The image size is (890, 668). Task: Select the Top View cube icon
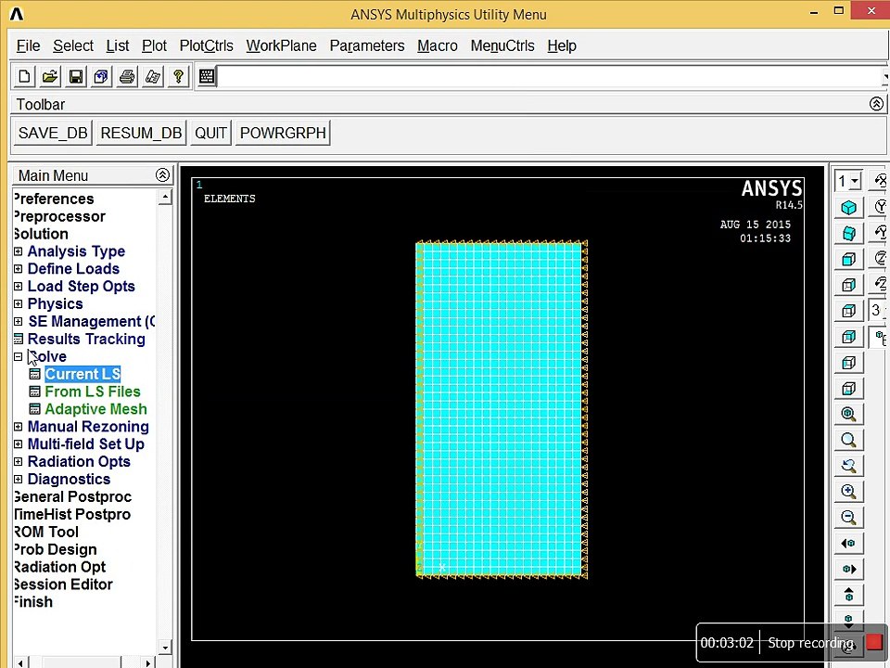(848, 312)
